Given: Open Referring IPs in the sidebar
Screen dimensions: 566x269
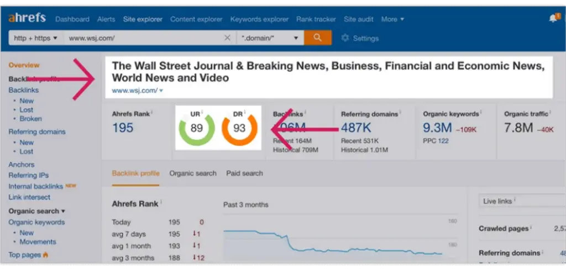Looking at the screenshot, I should tap(29, 175).
